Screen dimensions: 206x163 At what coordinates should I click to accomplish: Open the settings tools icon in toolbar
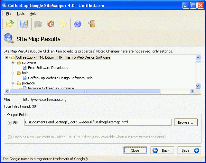[x=24, y=24]
